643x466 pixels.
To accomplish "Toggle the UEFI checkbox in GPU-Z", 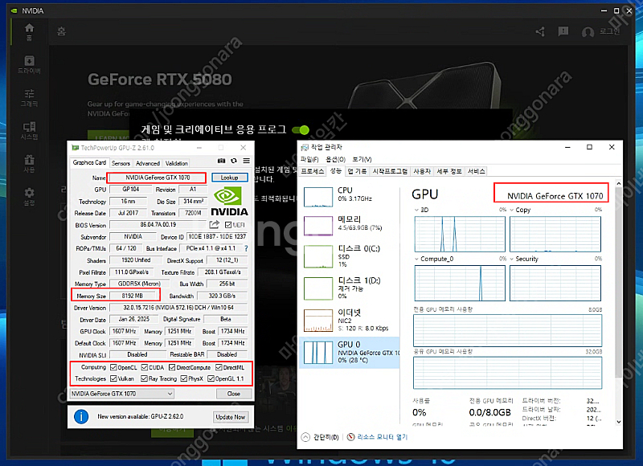I will coord(228,225).
